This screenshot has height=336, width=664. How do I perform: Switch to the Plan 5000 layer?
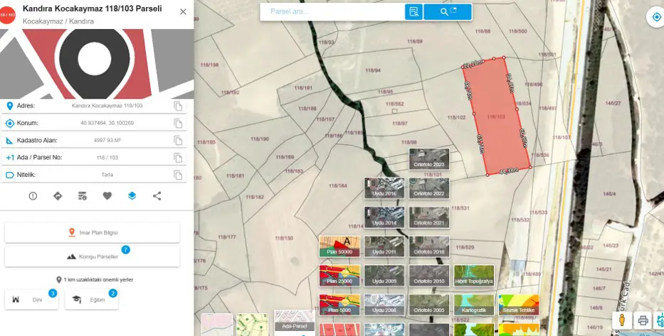[339, 305]
